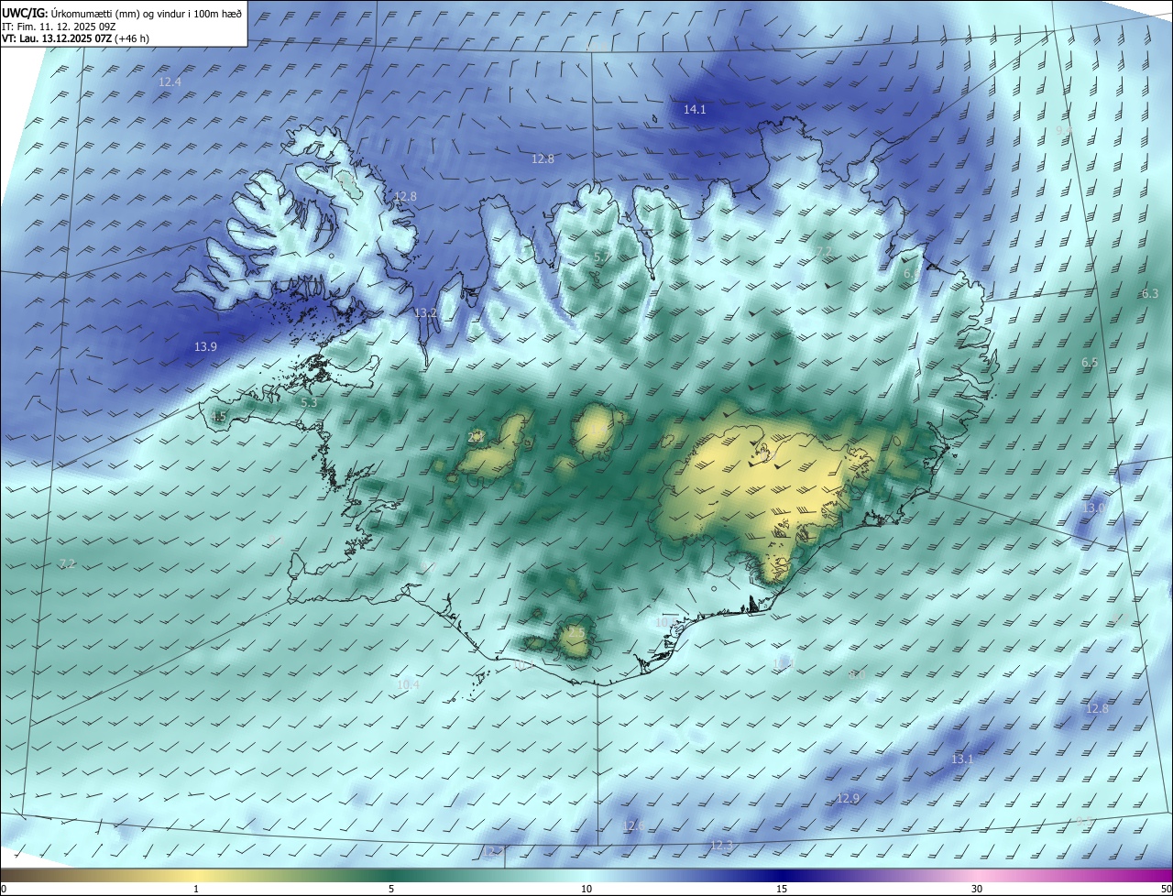Click the 12.9 value on the map
1173x896 pixels.
pyautogui.click(x=848, y=799)
